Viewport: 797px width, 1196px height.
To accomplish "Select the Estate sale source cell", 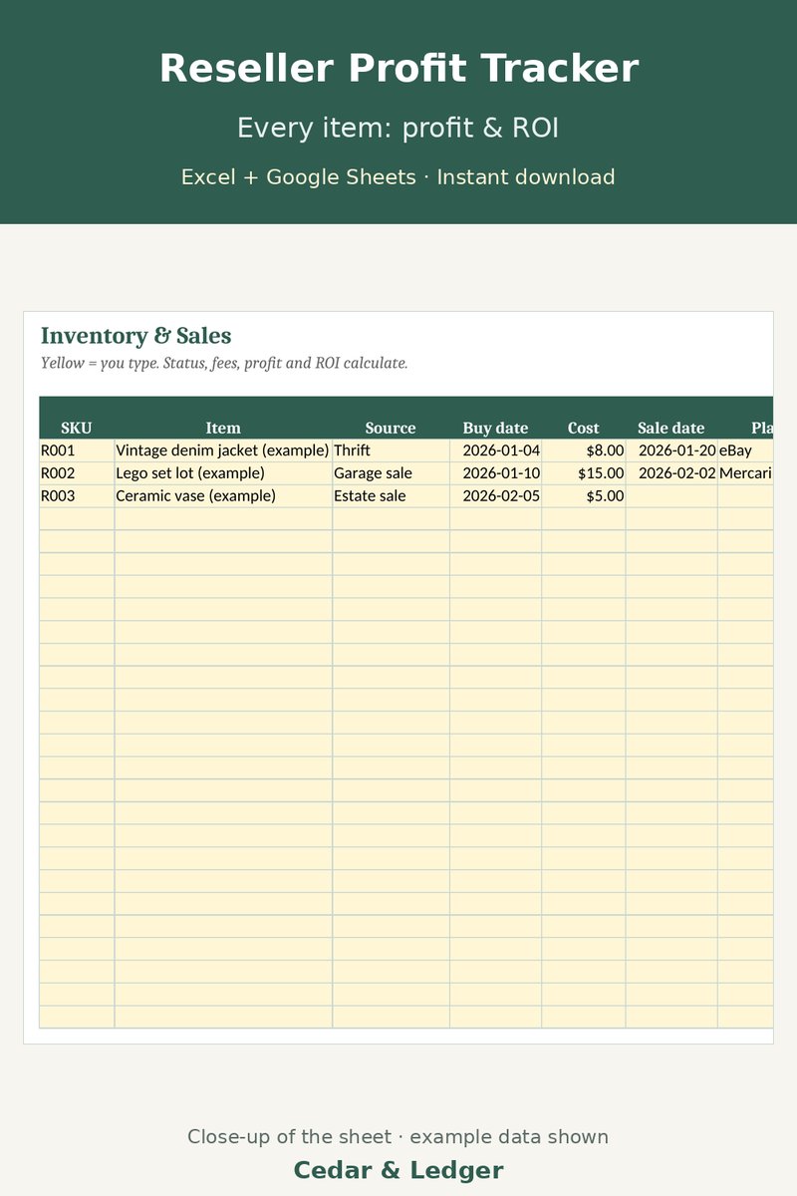I will 392,496.
